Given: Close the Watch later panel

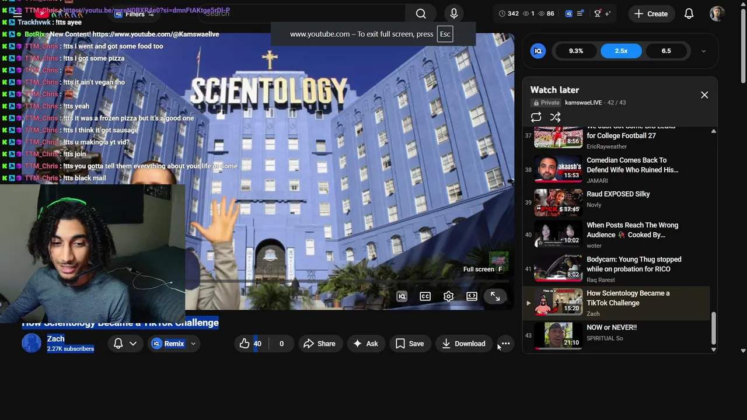Looking at the screenshot, I should (x=704, y=95).
